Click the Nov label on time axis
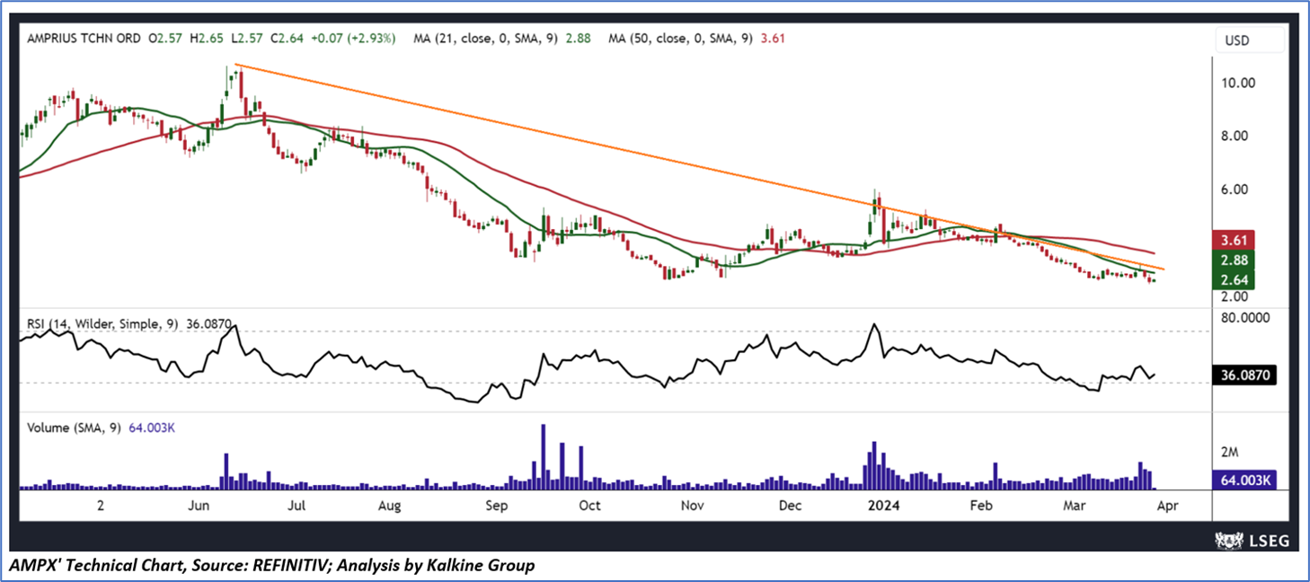Viewport: 1310px width, 582px height. (691, 506)
